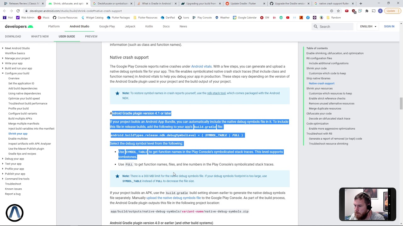Click the install app plus icon in address bar
The image size is (403, 226).
[x=332, y=11]
